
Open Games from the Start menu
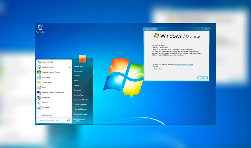76,86
